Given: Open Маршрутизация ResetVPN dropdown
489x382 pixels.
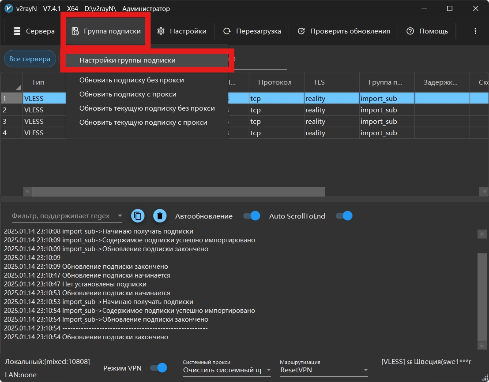Looking at the screenshot, I should coord(365,370).
